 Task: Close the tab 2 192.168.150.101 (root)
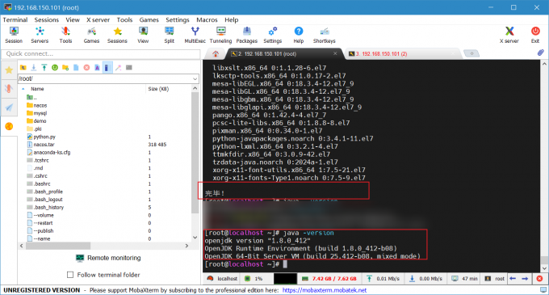335,53
